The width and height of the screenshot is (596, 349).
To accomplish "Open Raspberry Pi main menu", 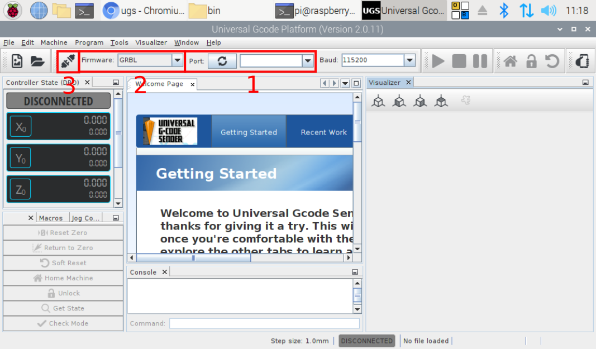I will tap(12, 11).
